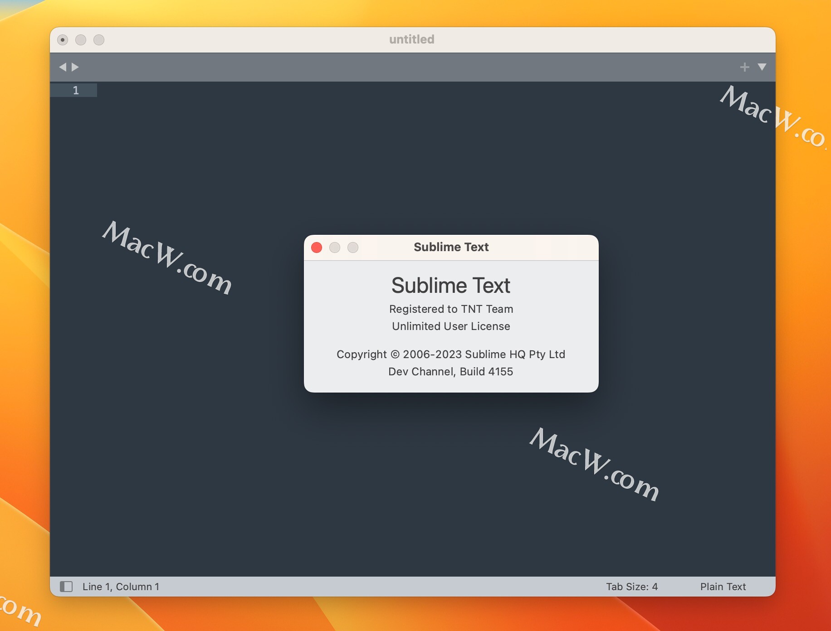The height and width of the screenshot is (631, 831).
Task: Click the Unlimited User License text
Action: click(451, 326)
